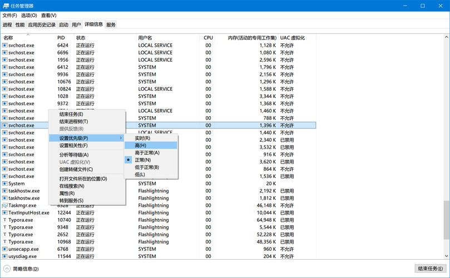This screenshot has width=450, height=278.
Task: Switch to the 启动 tab
Action: tap(63, 24)
